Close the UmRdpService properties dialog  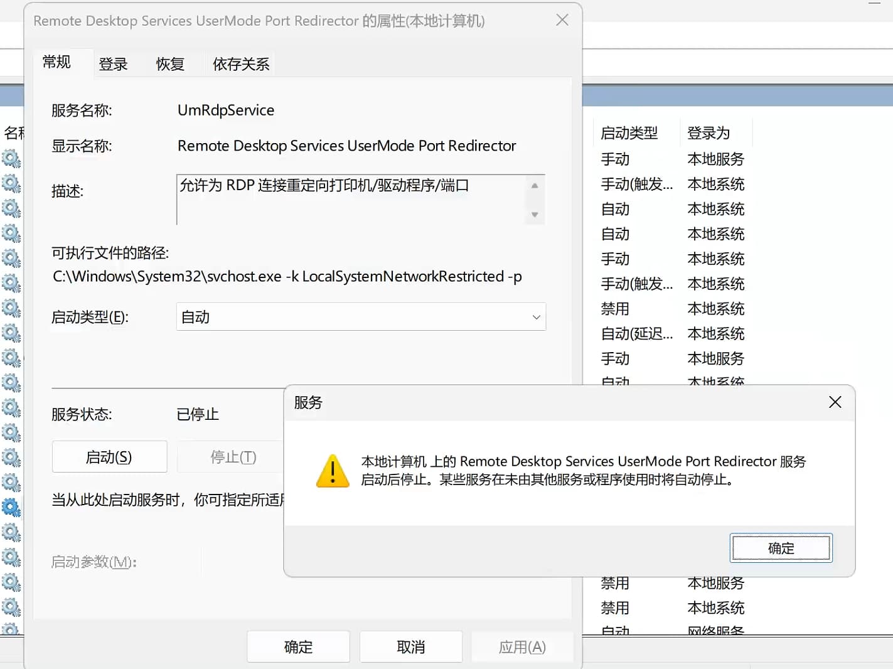click(562, 20)
